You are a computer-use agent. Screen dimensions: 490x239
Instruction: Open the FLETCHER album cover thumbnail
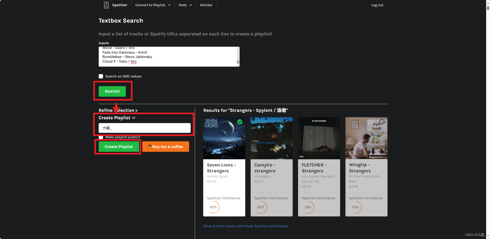pyautogui.click(x=319, y=138)
